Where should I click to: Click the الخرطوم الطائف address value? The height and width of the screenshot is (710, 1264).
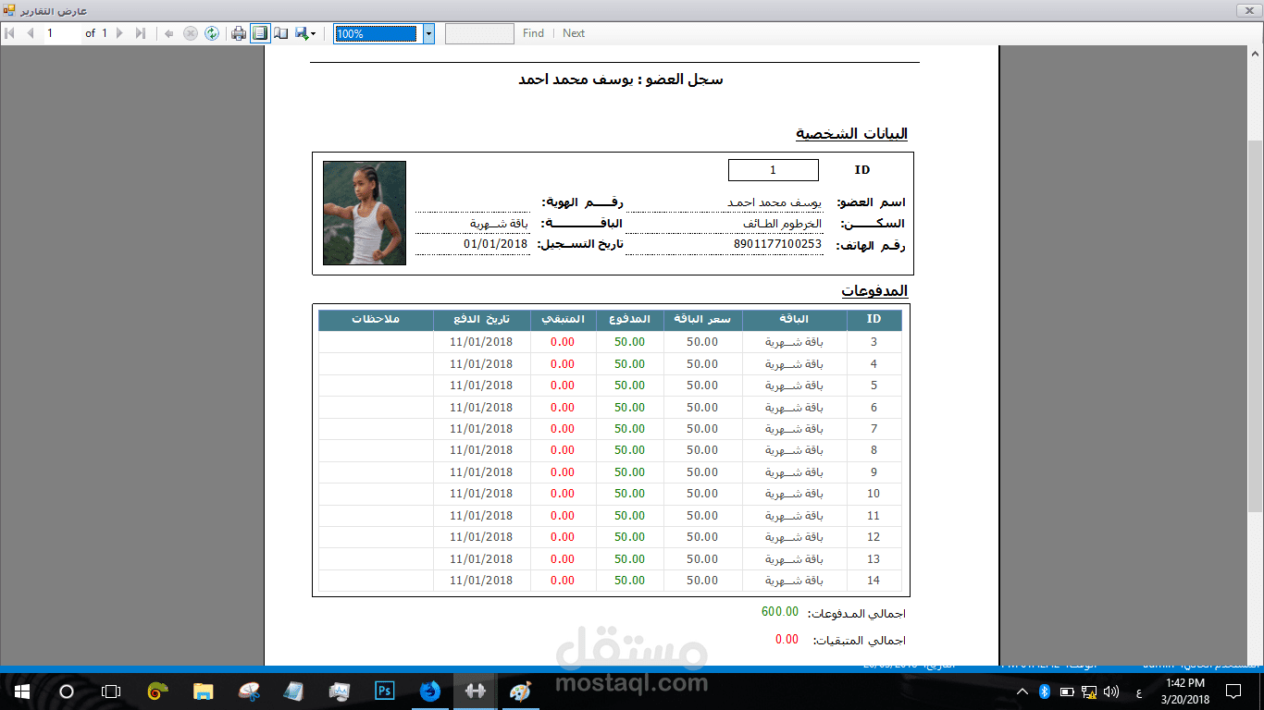coord(782,224)
